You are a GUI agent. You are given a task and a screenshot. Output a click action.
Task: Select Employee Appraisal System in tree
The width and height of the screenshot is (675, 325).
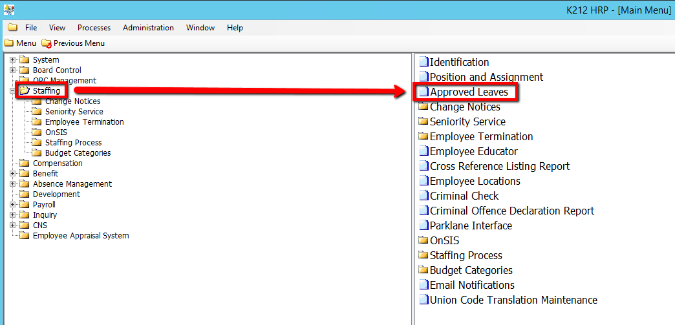click(x=81, y=236)
